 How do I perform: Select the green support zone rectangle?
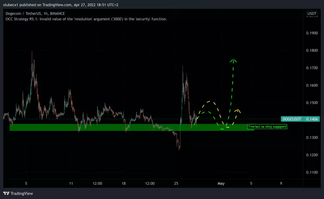click(x=97, y=127)
